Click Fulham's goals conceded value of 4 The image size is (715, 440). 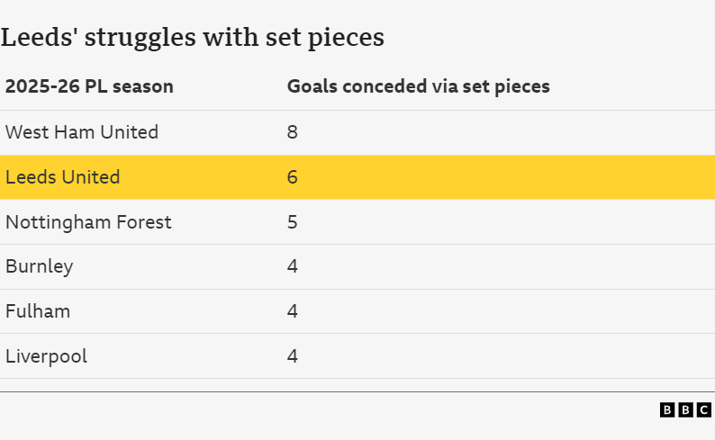(x=292, y=311)
